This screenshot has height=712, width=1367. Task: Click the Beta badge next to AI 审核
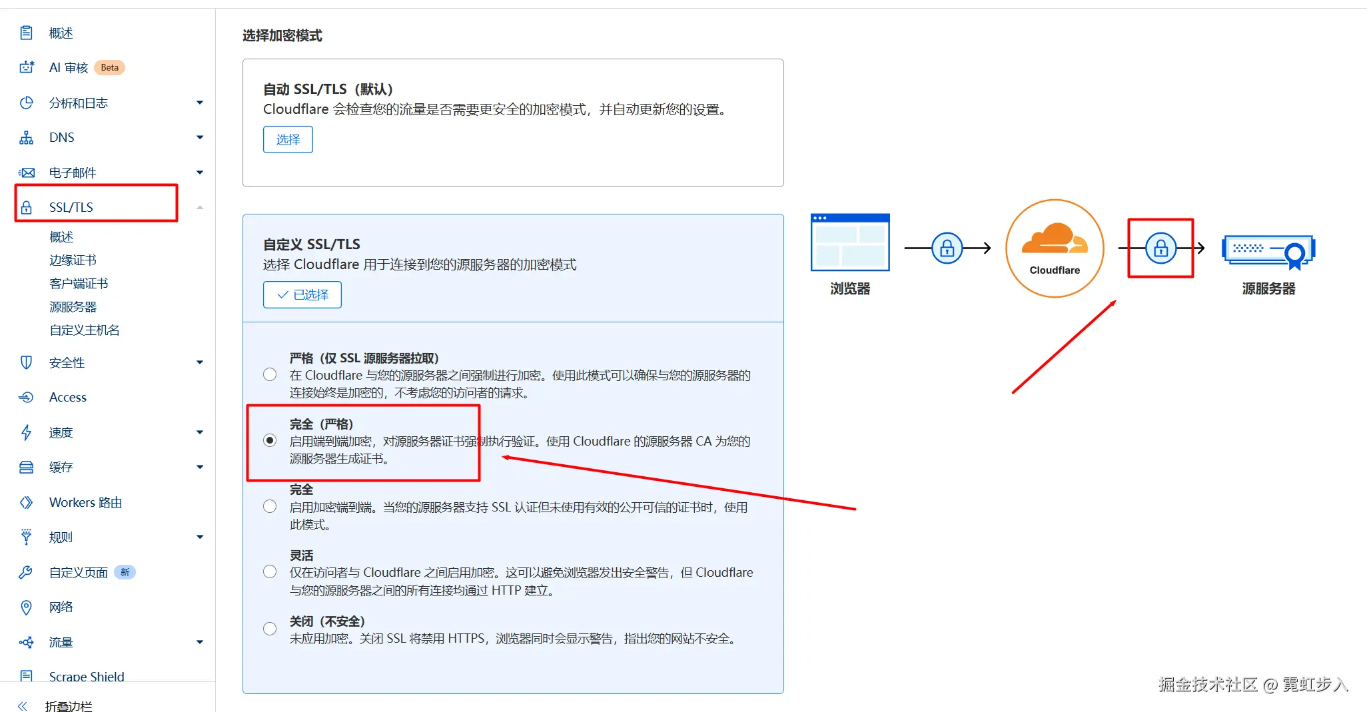coord(110,67)
